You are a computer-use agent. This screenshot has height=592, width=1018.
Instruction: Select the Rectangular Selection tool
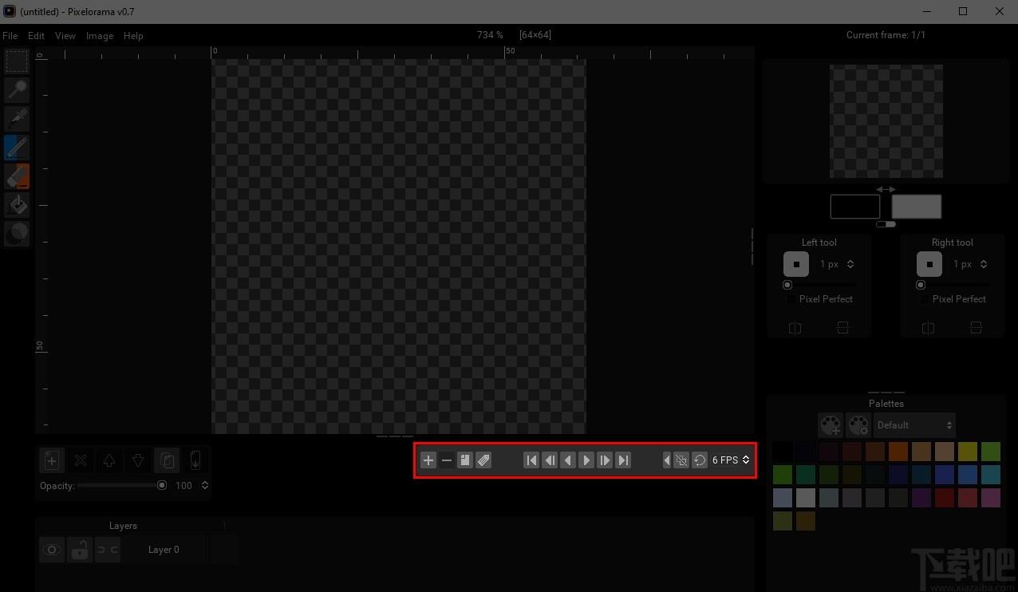point(17,61)
